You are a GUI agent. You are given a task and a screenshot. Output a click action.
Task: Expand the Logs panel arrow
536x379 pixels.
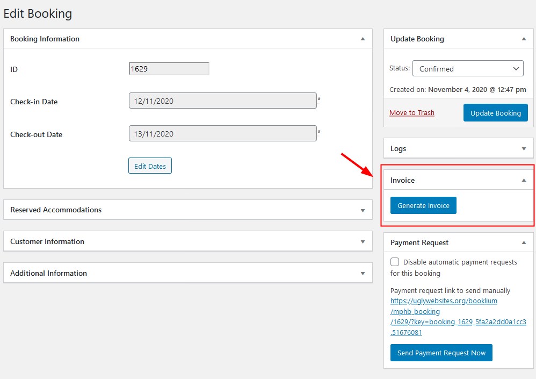pos(524,149)
